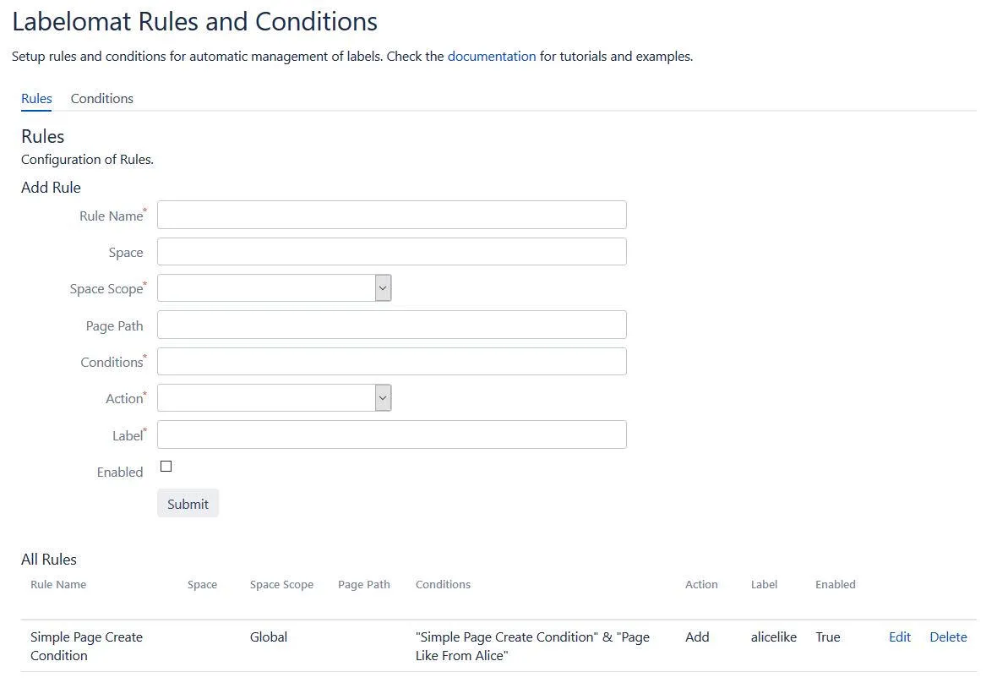The width and height of the screenshot is (997, 683).
Task: Click the Rule Name input field
Action: point(392,215)
